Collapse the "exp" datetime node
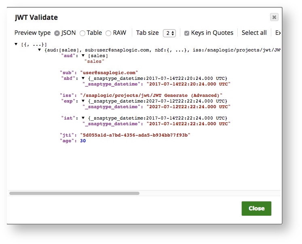This screenshot has width=302, height=244. click(x=83, y=101)
